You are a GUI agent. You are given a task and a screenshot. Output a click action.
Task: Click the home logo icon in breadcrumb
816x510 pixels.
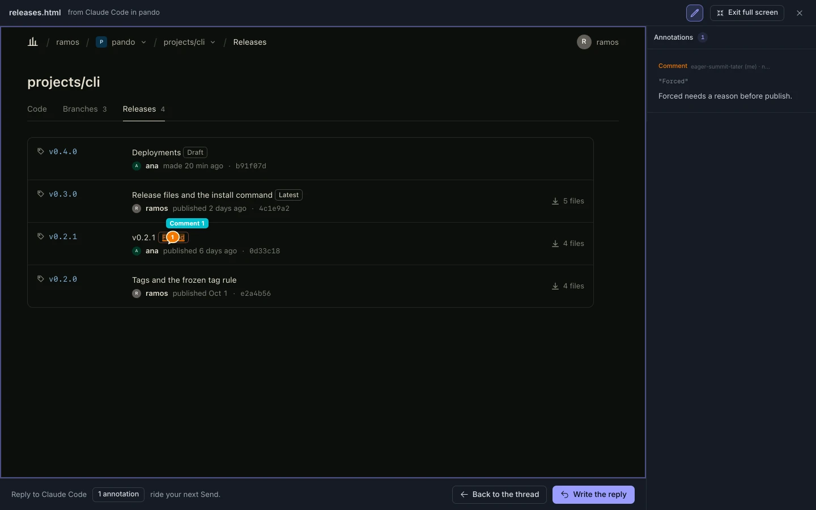(x=33, y=42)
